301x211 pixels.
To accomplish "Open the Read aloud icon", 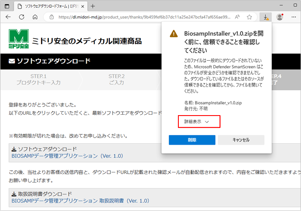I will [237, 17].
